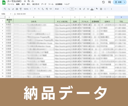Expand the name box dropdown arrow
128x106 pixels.
click(x=11, y=14)
